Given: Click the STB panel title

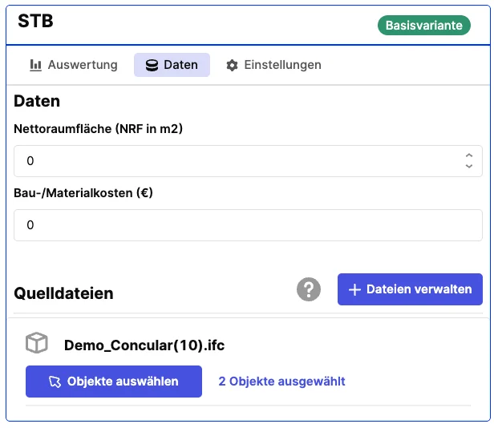Looking at the screenshot, I should [x=35, y=21].
